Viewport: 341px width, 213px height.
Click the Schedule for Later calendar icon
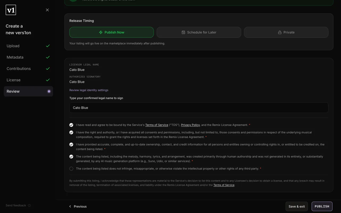coord(183,32)
